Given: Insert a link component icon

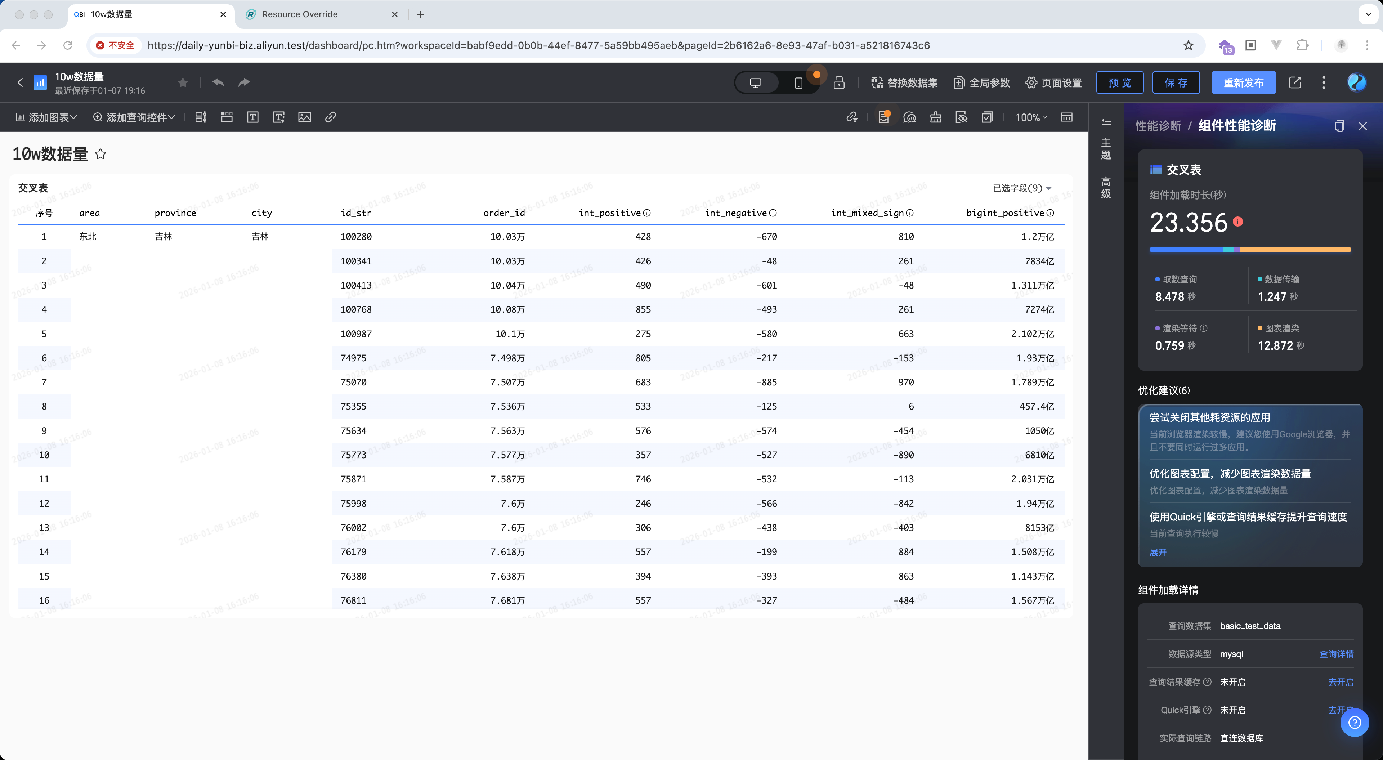Looking at the screenshot, I should [x=331, y=117].
